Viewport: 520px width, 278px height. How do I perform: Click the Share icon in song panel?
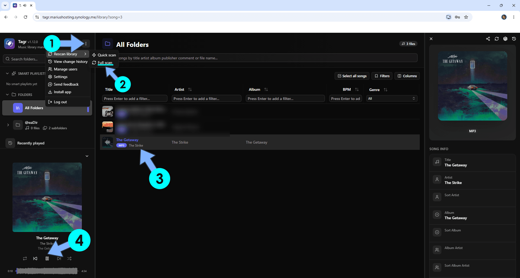pyautogui.click(x=488, y=39)
